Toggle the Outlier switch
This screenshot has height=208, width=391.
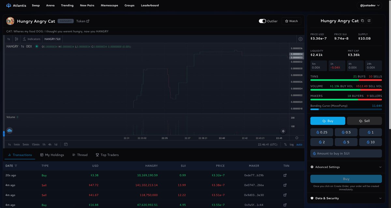pyautogui.click(x=262, y=21)
